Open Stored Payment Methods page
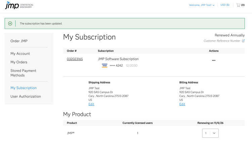Viewport: 252px width, 141px height. click(x=23, y=73)
